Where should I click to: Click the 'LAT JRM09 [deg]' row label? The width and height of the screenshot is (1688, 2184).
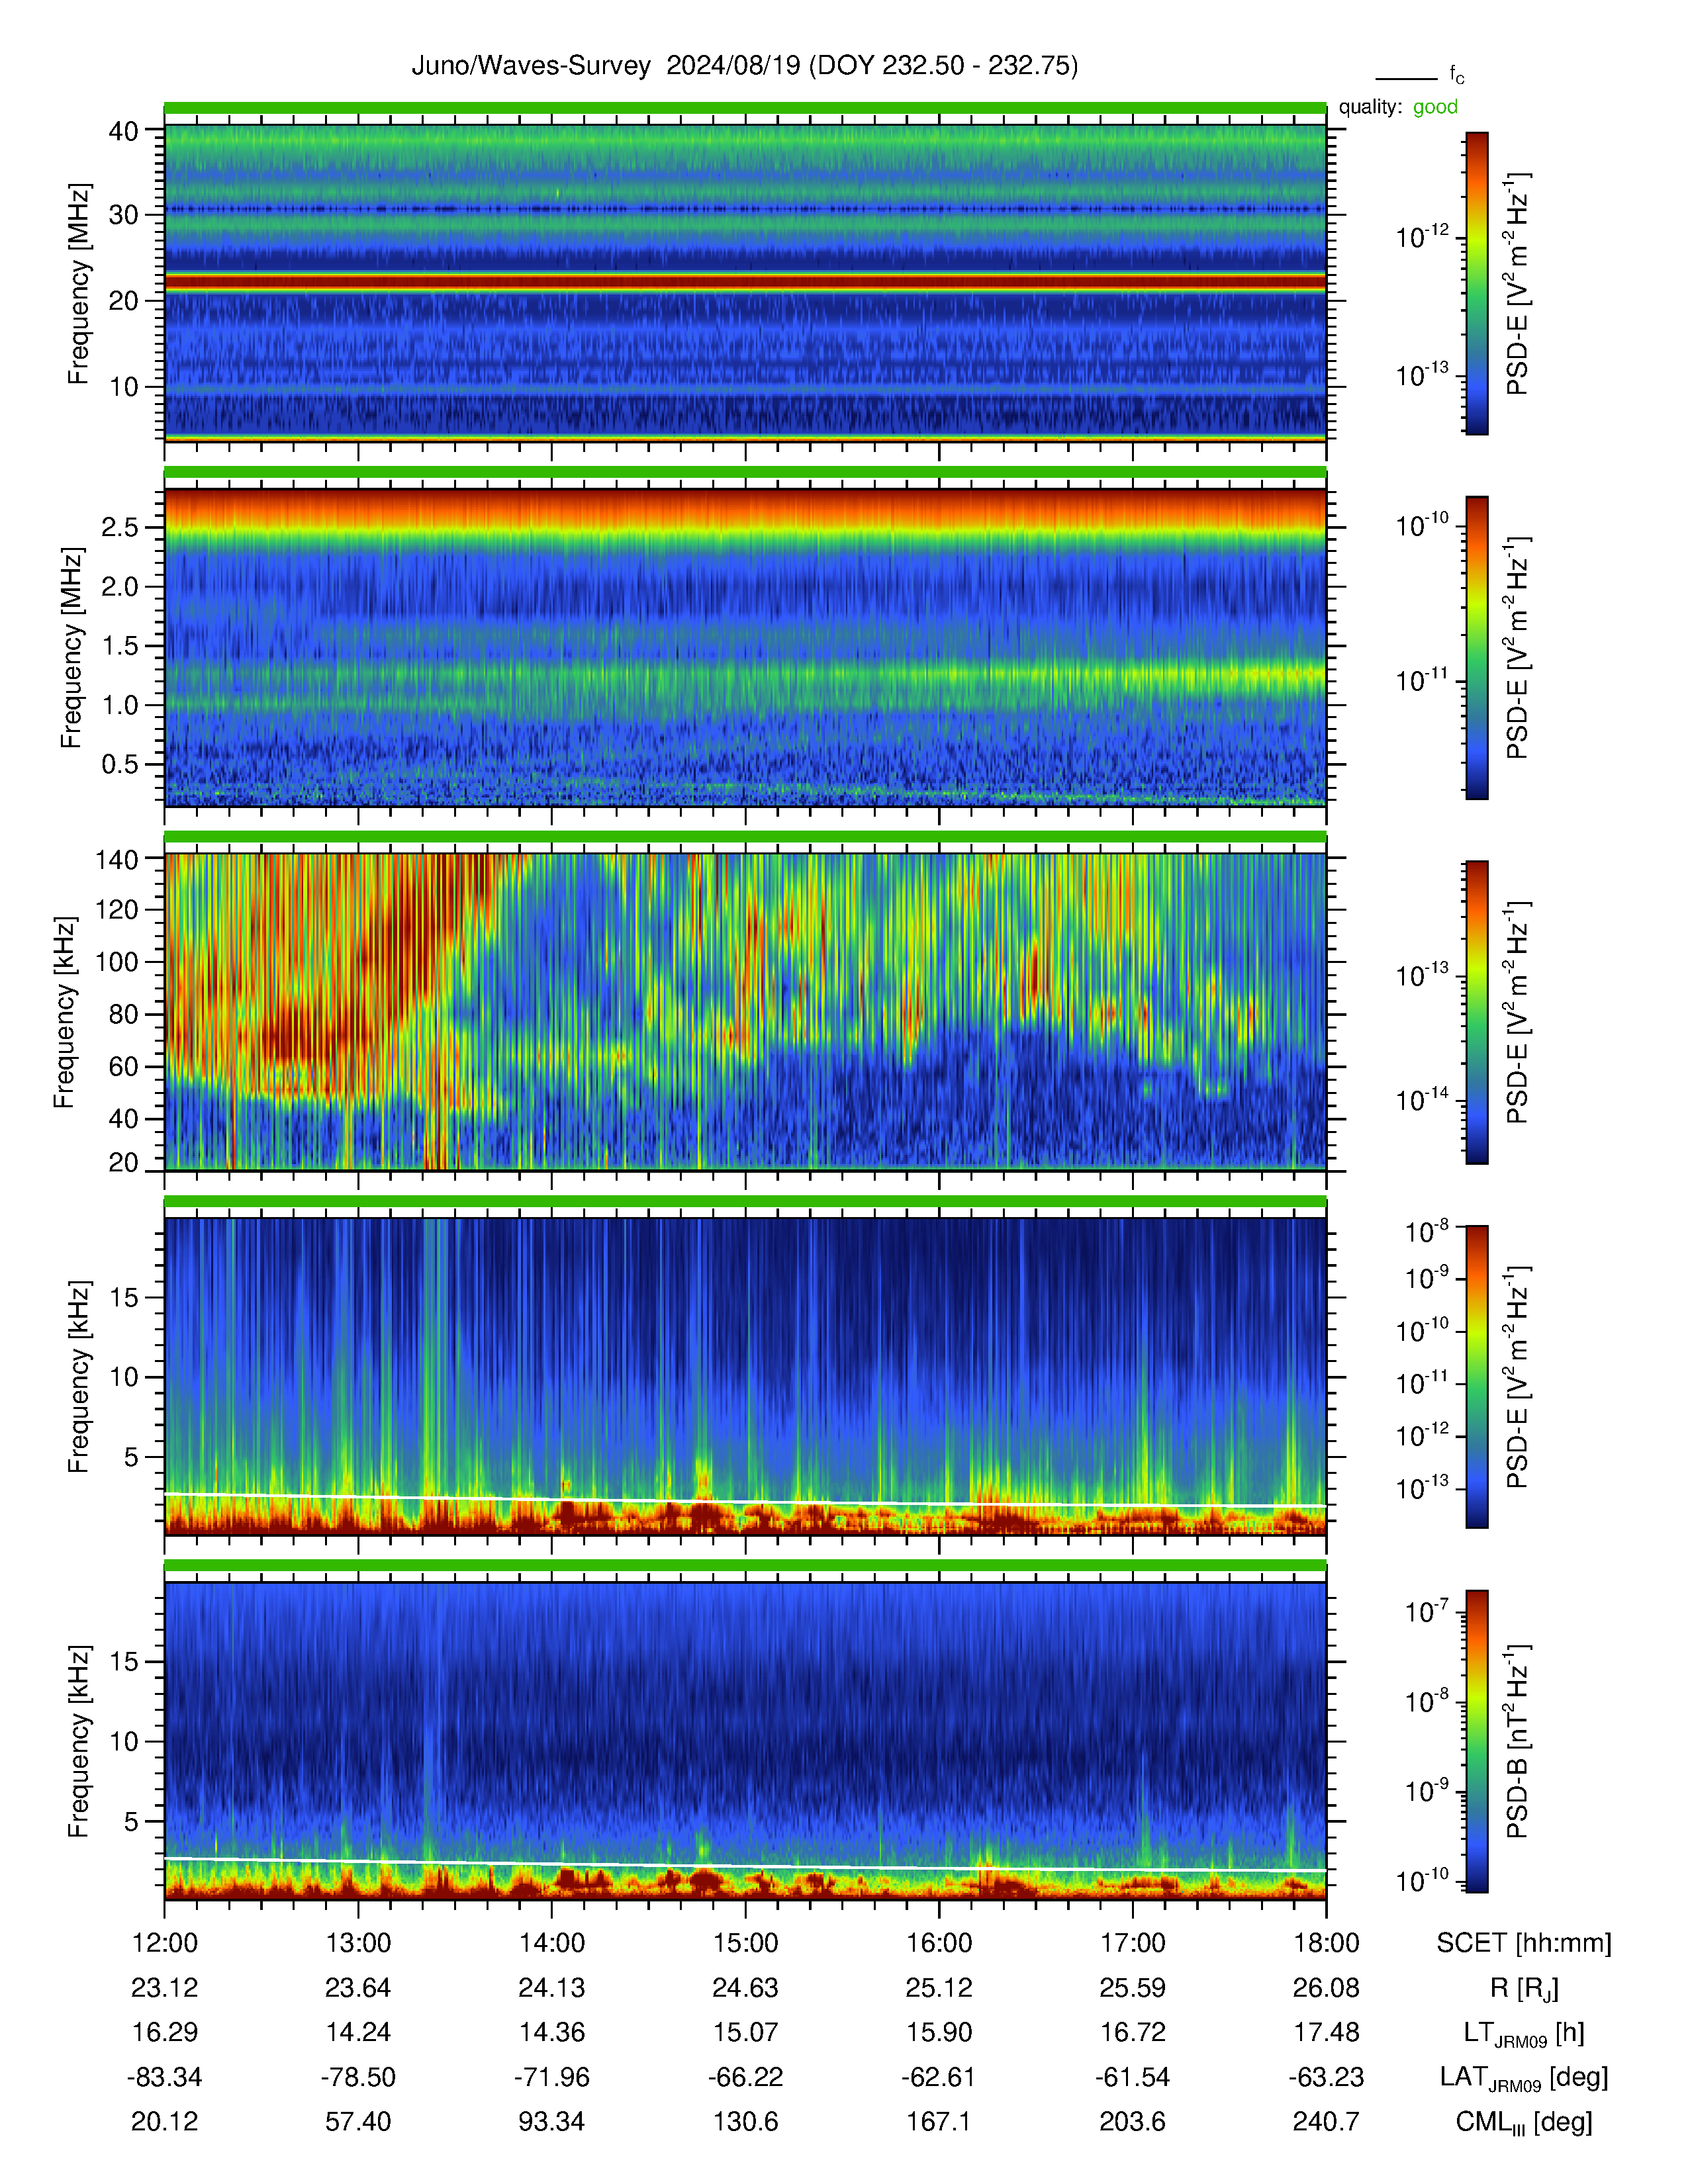click(x=1524, y=2078)
